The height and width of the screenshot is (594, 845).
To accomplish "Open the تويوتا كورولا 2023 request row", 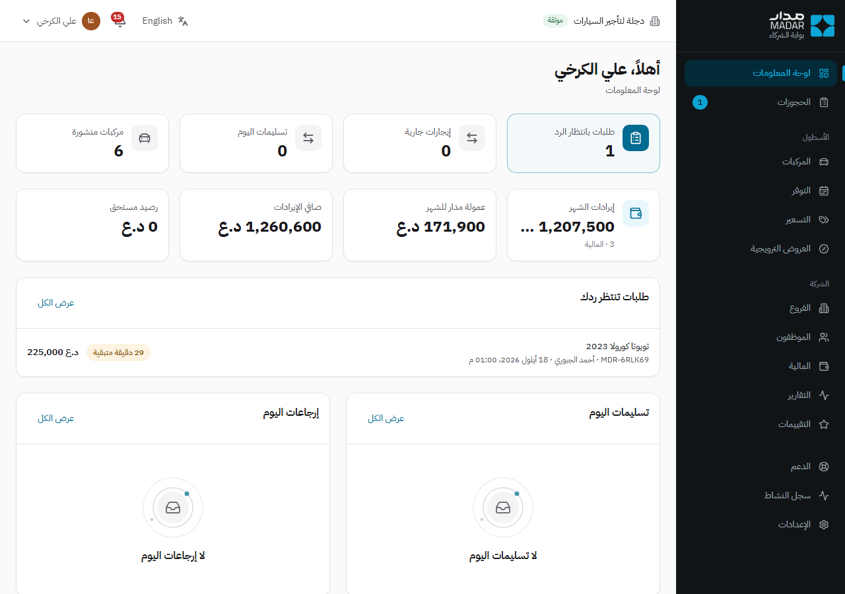I will [x=338, y=352].
